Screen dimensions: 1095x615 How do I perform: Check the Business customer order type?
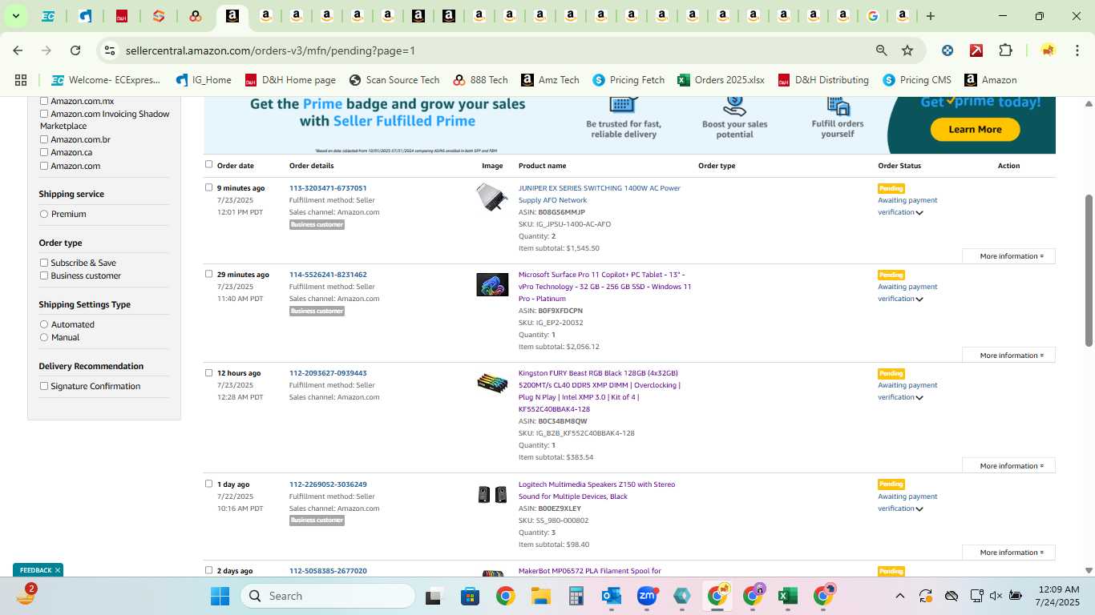click(x=44, y=275)
